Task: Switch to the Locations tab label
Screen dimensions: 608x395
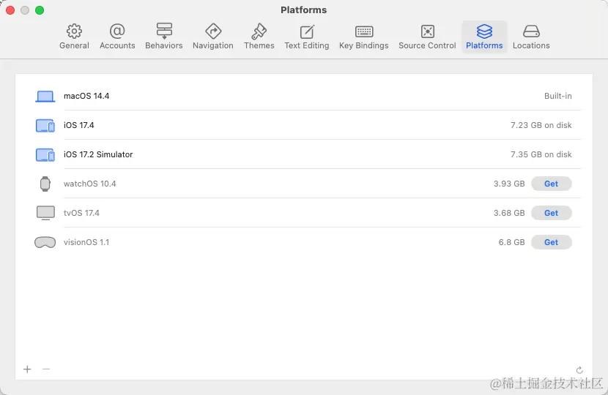Action: pyautogui.click(x=531, y=45)
